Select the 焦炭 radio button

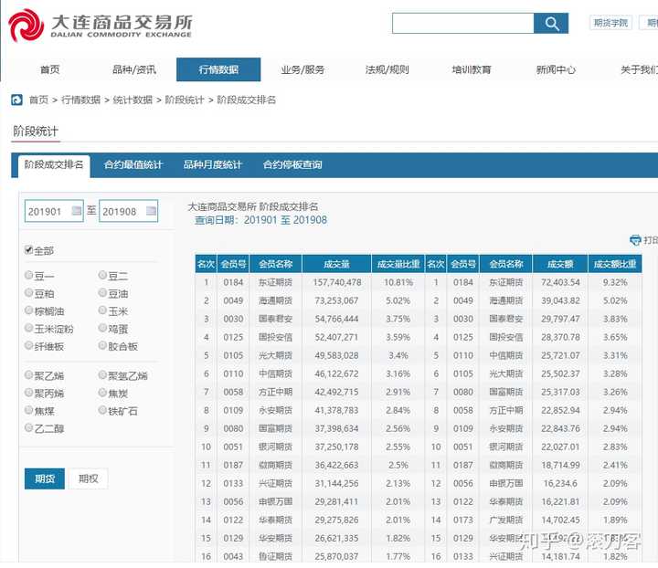pyautogui.click(x=102, y=393)
